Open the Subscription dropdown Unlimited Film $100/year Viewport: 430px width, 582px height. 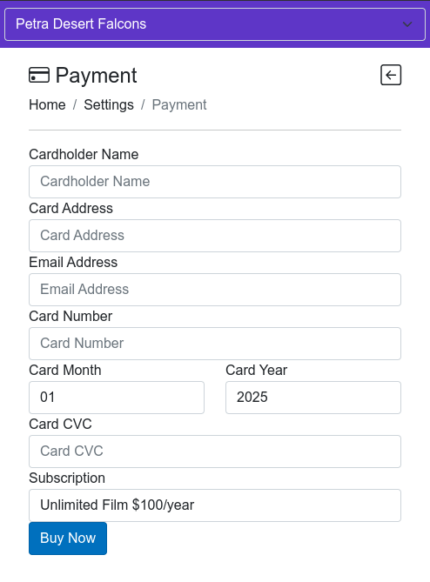[x=215, y=505]
